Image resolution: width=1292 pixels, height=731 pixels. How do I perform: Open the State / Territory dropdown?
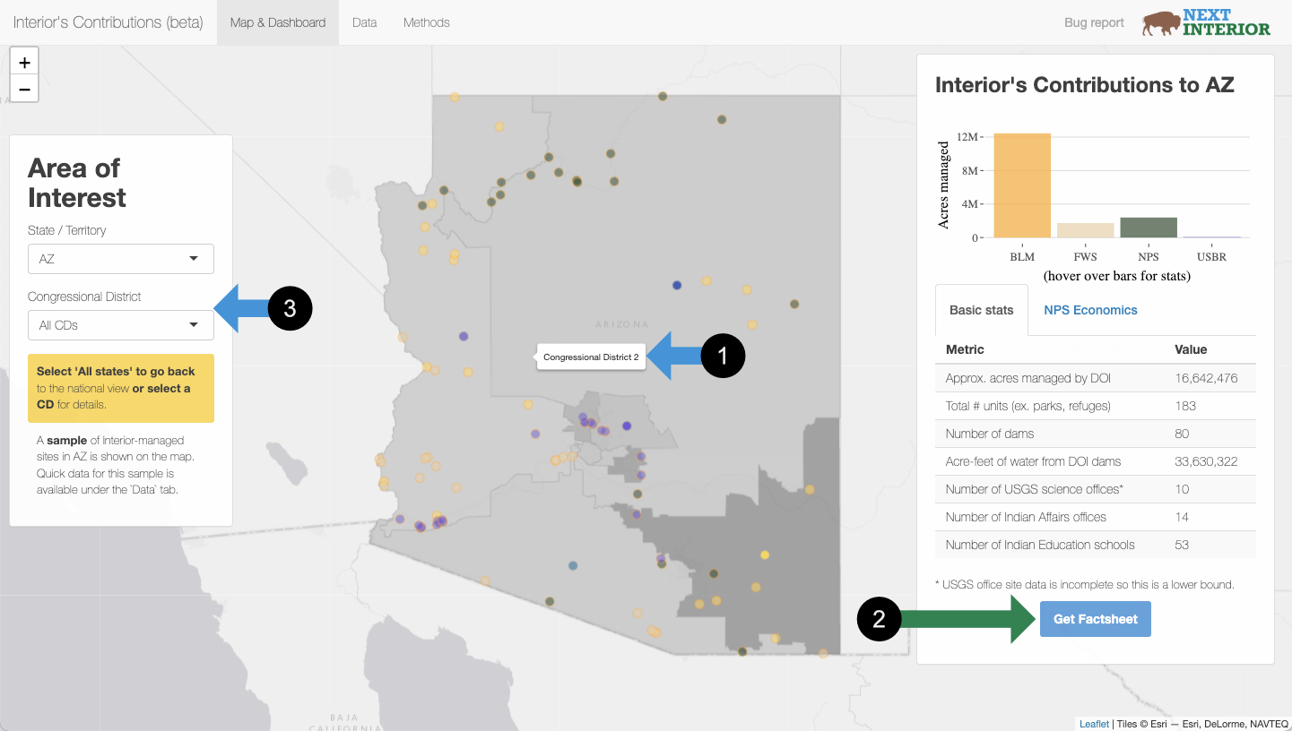(120, 259)
